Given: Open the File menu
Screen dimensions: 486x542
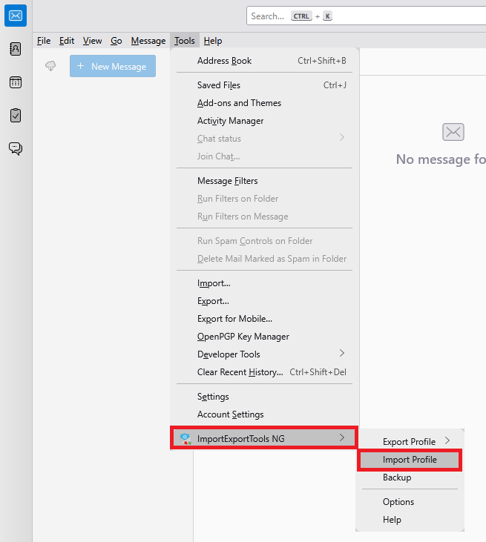Looking at the screenshot, I should [44, 41].
